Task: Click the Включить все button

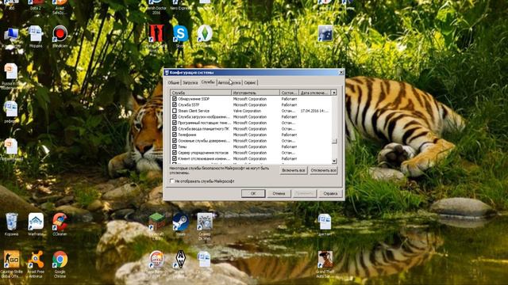Action: coord(294,170)
